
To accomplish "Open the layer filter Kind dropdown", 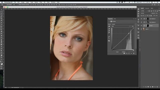I will [144, 11].
